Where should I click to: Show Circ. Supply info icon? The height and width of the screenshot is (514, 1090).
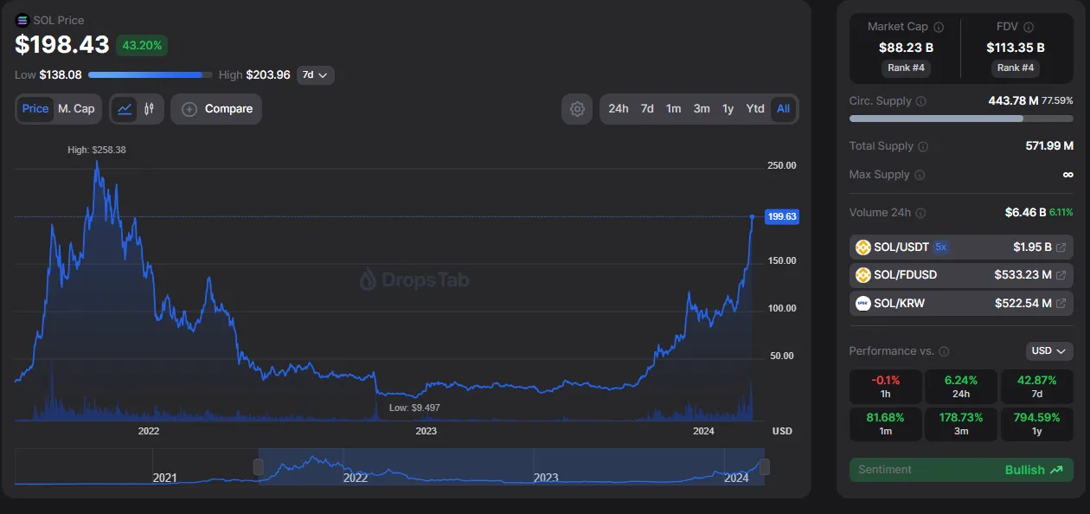[x=920, y=101]
